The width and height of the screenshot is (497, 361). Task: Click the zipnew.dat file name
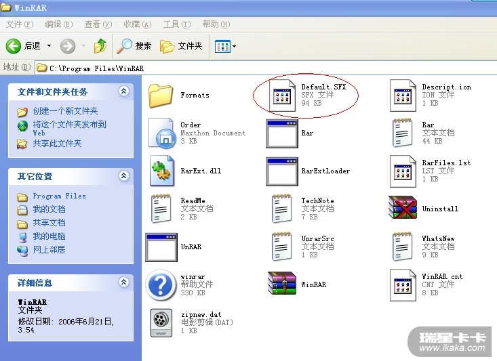(201, 315)
